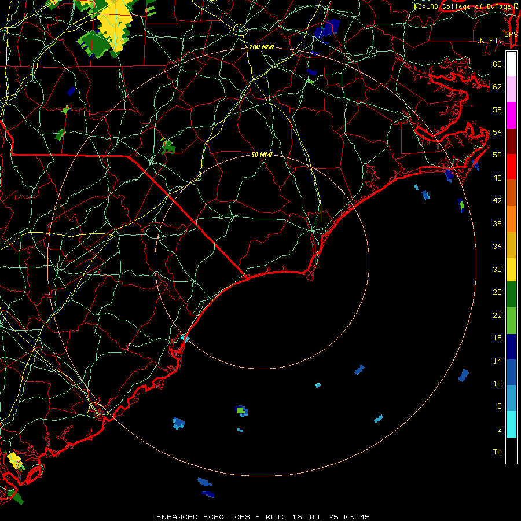Click the dark red legend swatch
This screenshot has height=521, width=521.
511,141
